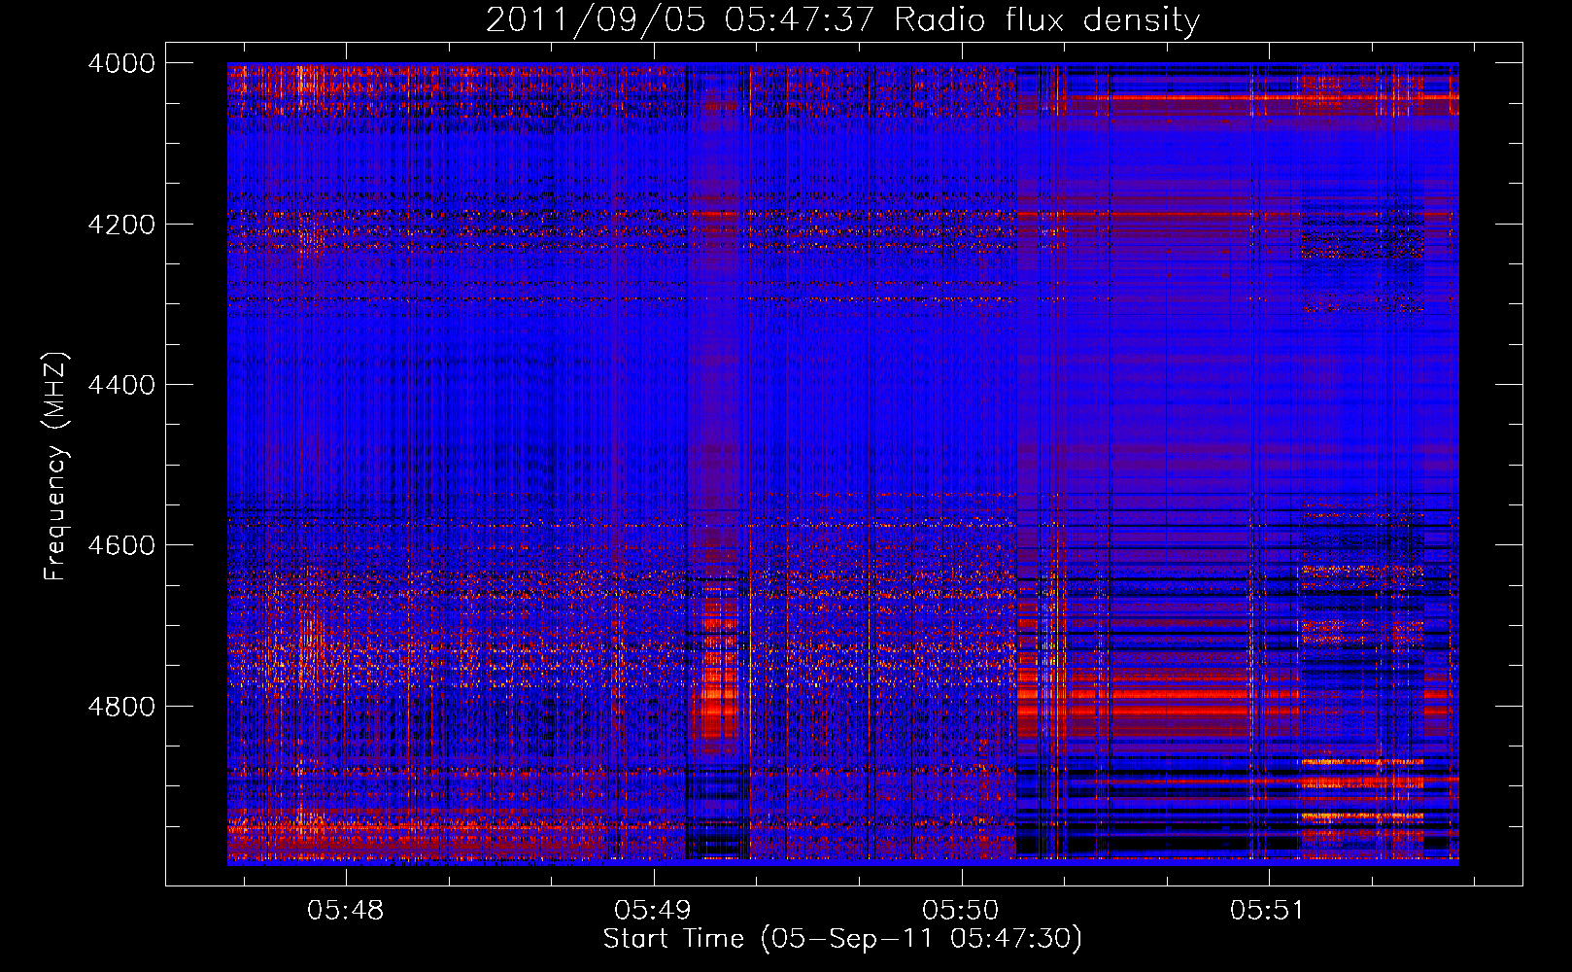Image resolution: width=1572 pixels, height=972 pixels.
Task: Click the plot title "2011/09/05 05:47:37 Radio flux density"
Action: pyautogui.click(x=842, y=19)
